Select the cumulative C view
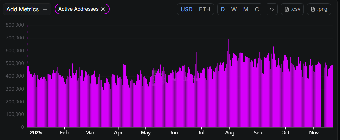Viewport: 340px width, 140px height. click(x=257, y=9)
